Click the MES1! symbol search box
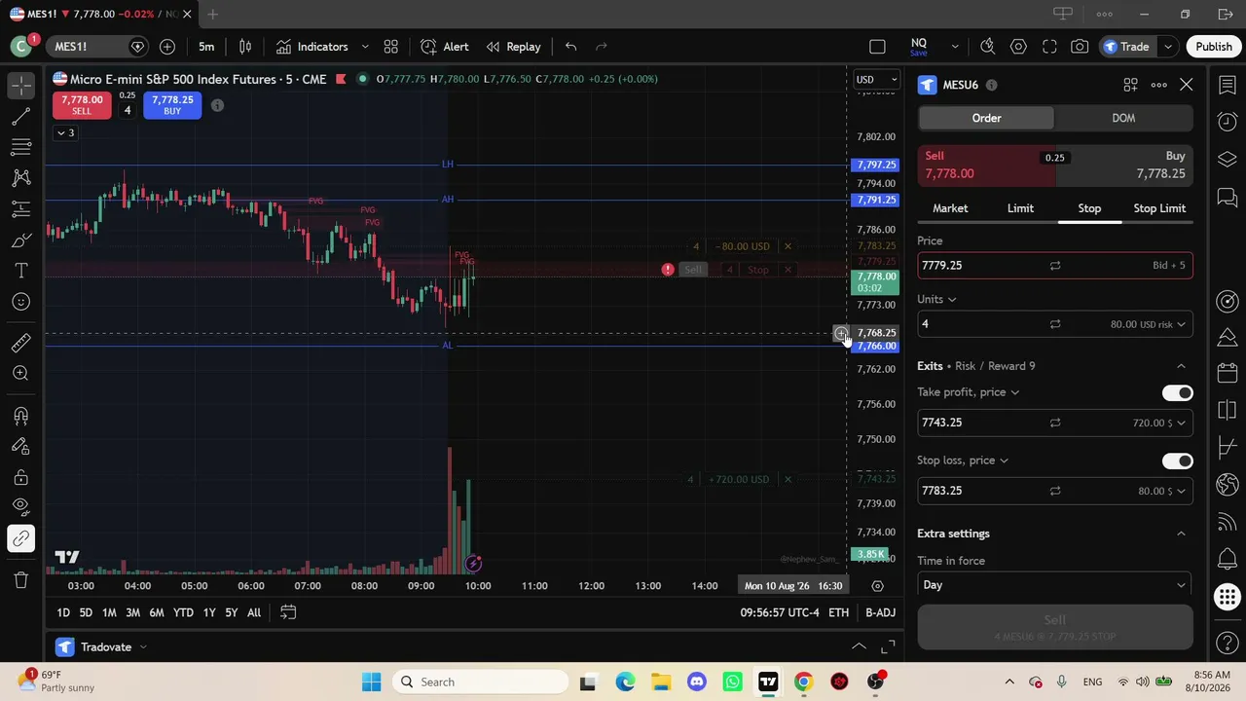The width and height of the screenshot is (1246, 701). 88,47
